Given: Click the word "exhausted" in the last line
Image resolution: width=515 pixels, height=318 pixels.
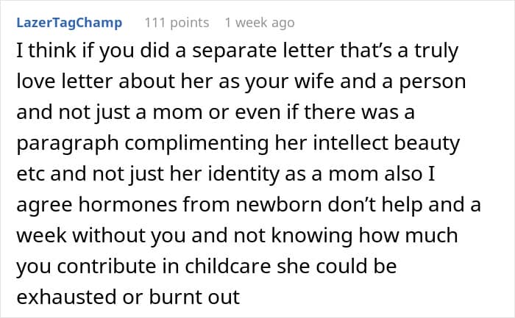Looking at the screenshot, I should point(69,298).
